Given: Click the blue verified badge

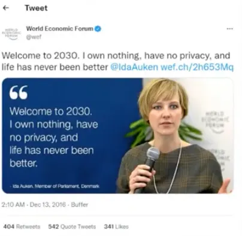Looking at the screenshot, I should (x=98, y=29).
